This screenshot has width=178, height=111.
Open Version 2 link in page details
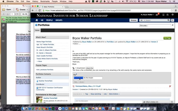coord(154,42)
